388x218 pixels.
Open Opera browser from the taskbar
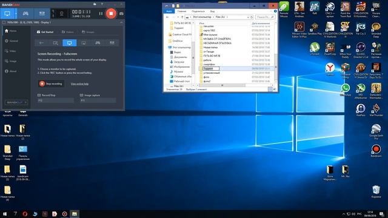(x=25, y=214)
